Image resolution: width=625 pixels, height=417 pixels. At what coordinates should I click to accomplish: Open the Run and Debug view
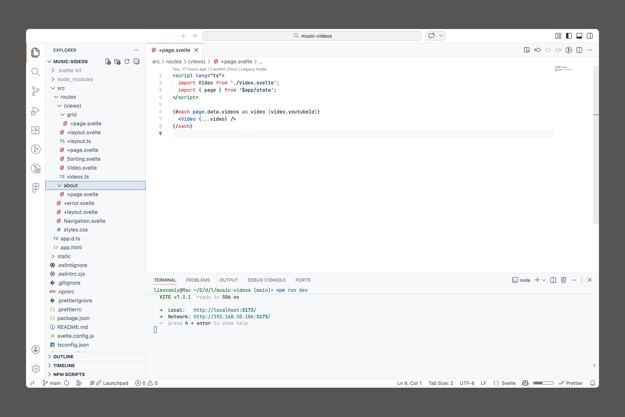(x=35, y=111)
